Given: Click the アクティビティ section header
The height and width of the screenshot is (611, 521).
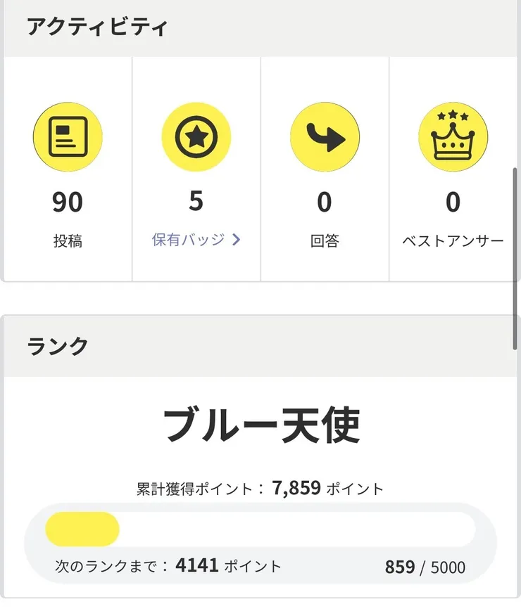Looking at the screenshot, I should [x=97, y=28].
